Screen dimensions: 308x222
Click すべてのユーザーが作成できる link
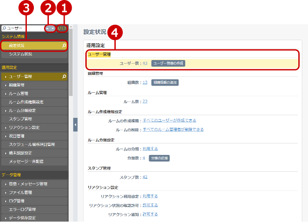click(x=169, y=120)
